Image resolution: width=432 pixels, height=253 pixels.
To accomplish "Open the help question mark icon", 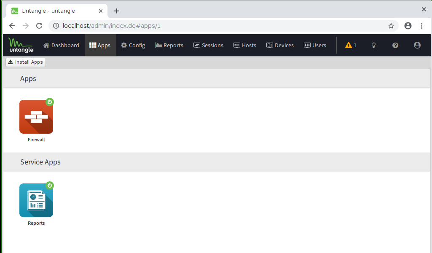I will click(395, 45).
